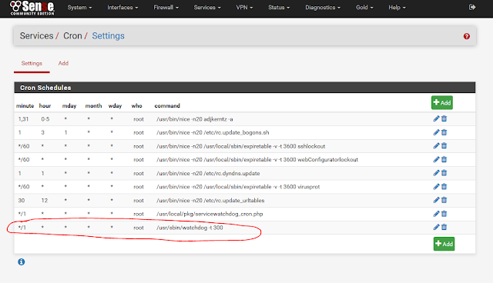Edit the adjkerntz cron entry with pencil icon
The image size is (493, 283).
436,118
